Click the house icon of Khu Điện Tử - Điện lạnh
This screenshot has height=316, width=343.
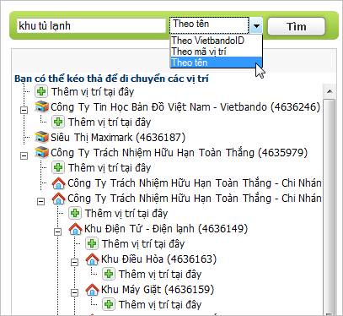(x=75, y=229)
